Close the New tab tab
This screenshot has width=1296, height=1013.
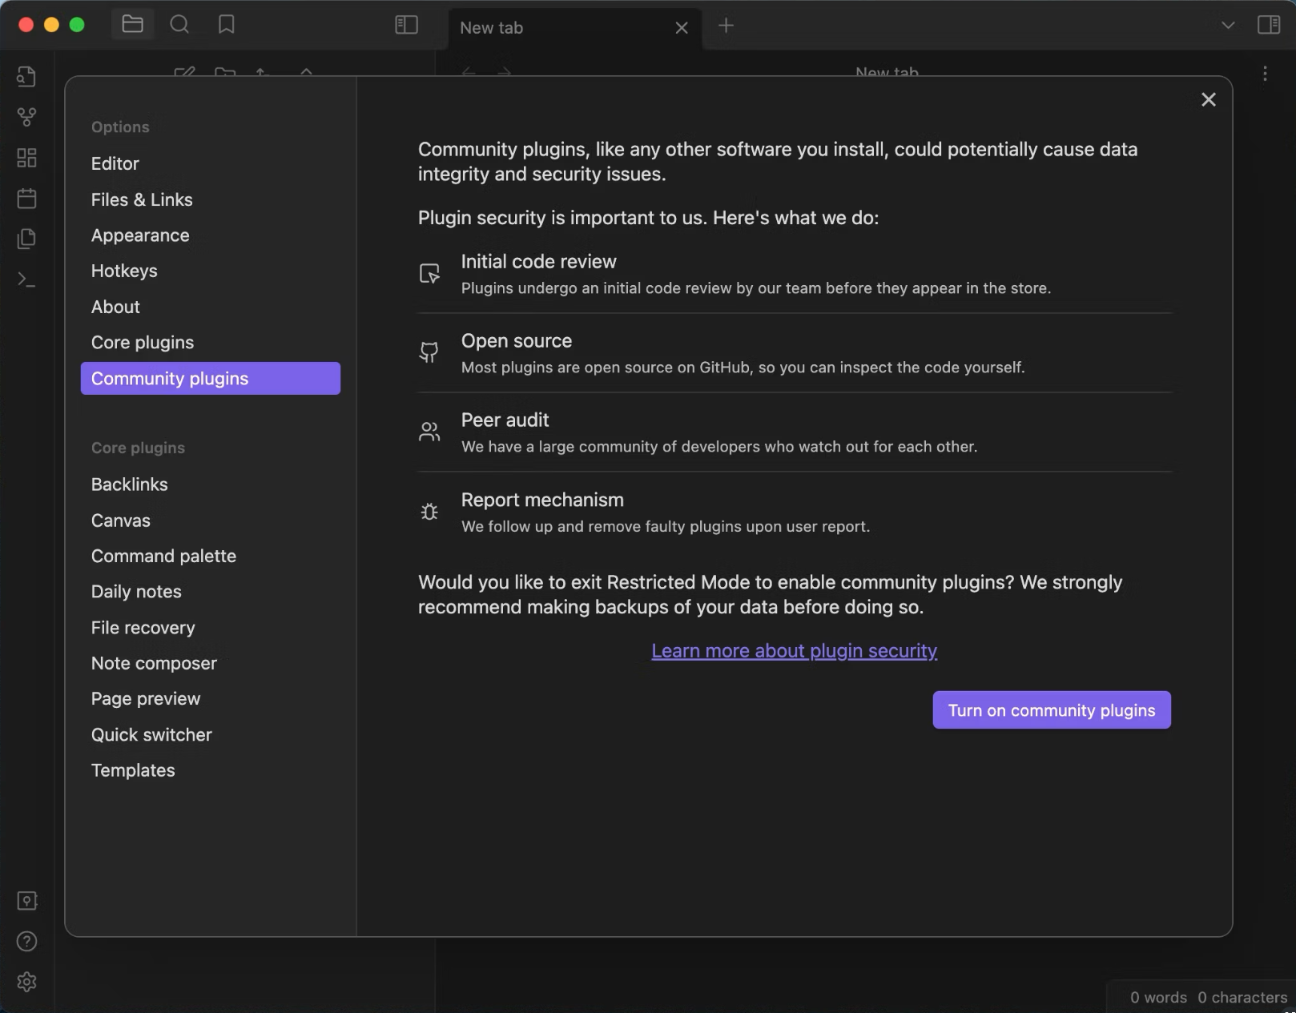[682, 28]
